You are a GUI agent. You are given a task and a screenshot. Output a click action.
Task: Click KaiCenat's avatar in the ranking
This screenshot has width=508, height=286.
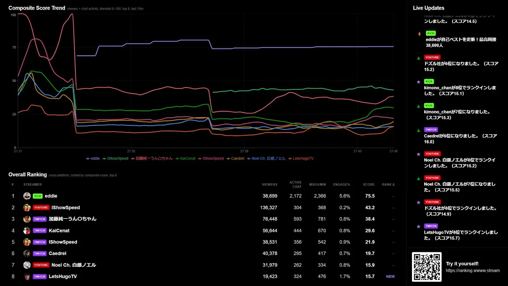click(x=27, y=230)
